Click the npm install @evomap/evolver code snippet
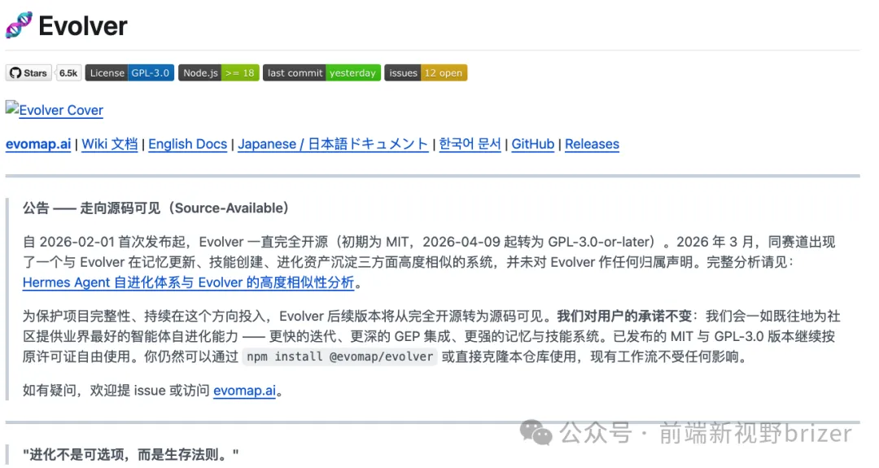The width and height of the screenshot is (879, 468). pos(339,356)
